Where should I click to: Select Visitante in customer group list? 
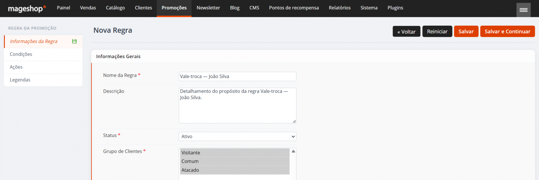pyautogui.click(x=235, y=153)
